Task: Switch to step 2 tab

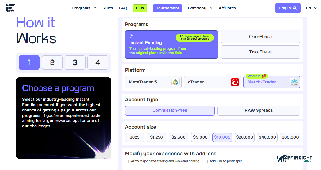Action: pyautogui.click(x=52, y=63)
